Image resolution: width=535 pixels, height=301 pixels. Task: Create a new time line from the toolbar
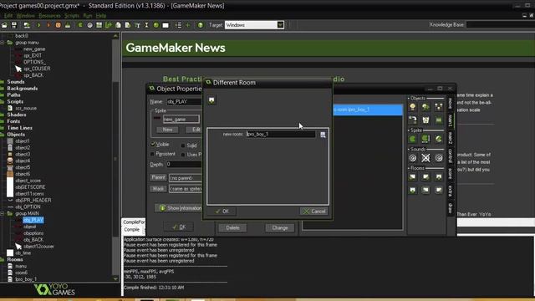pos(147,25)
